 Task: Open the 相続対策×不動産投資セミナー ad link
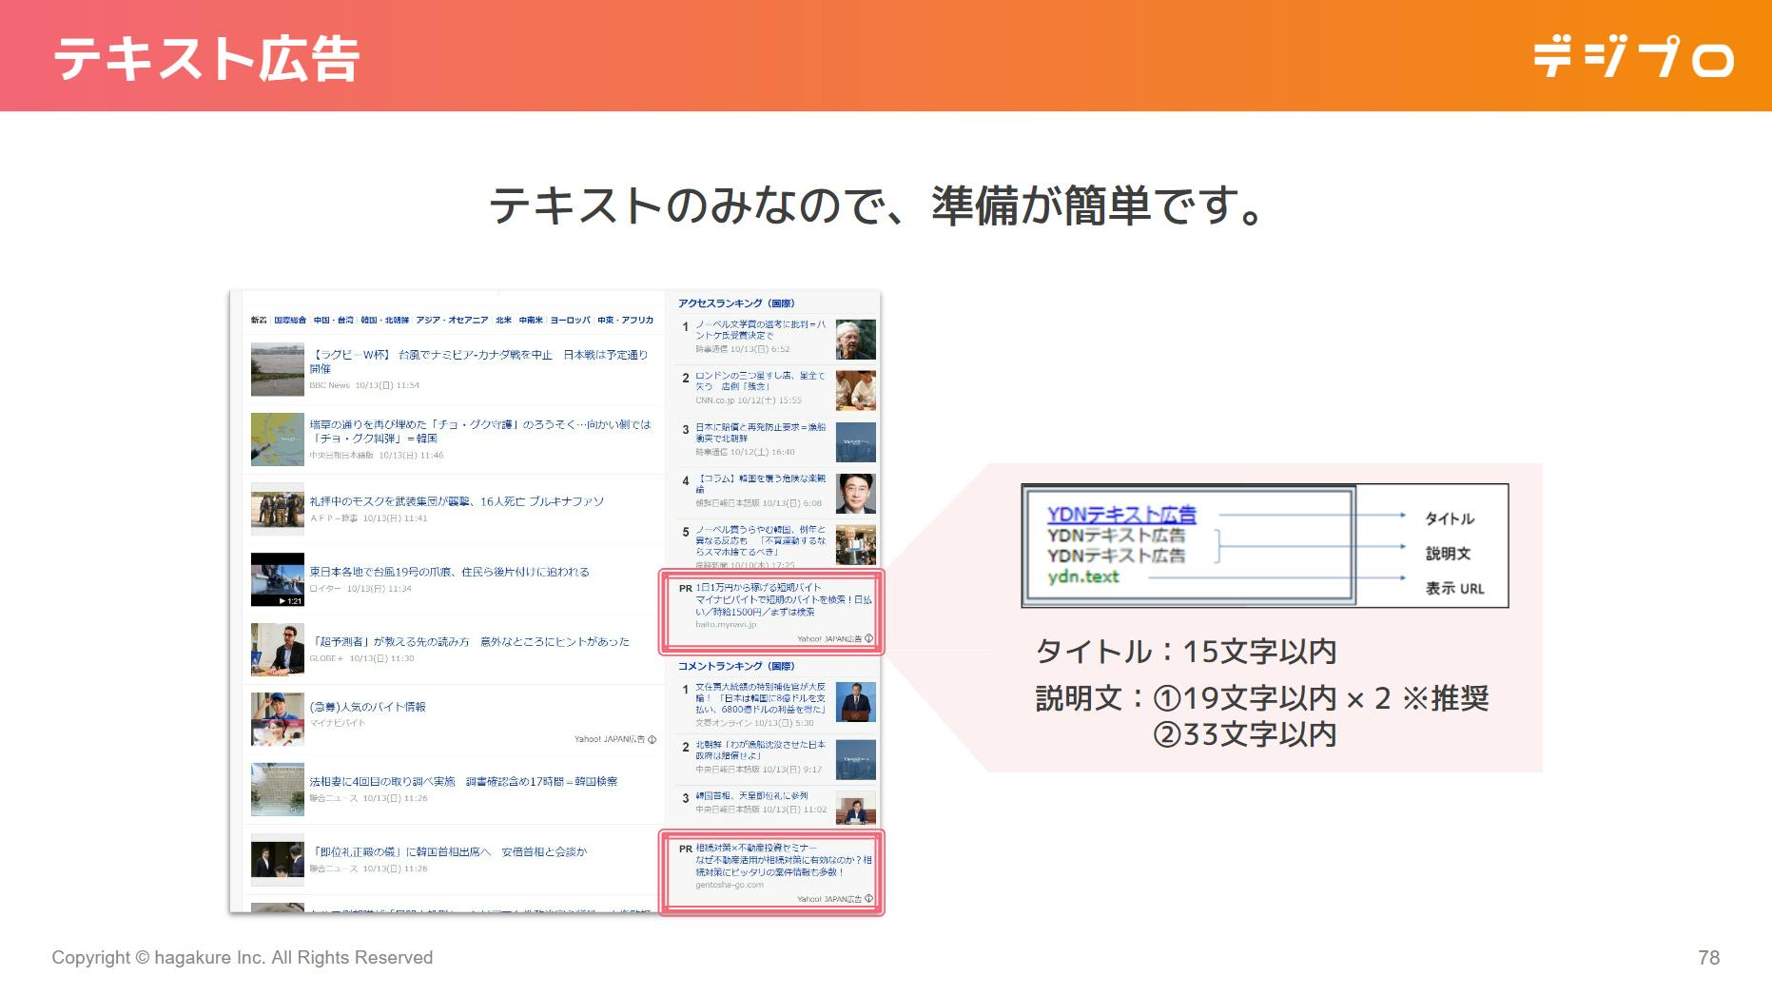click(x=756, y=848)
